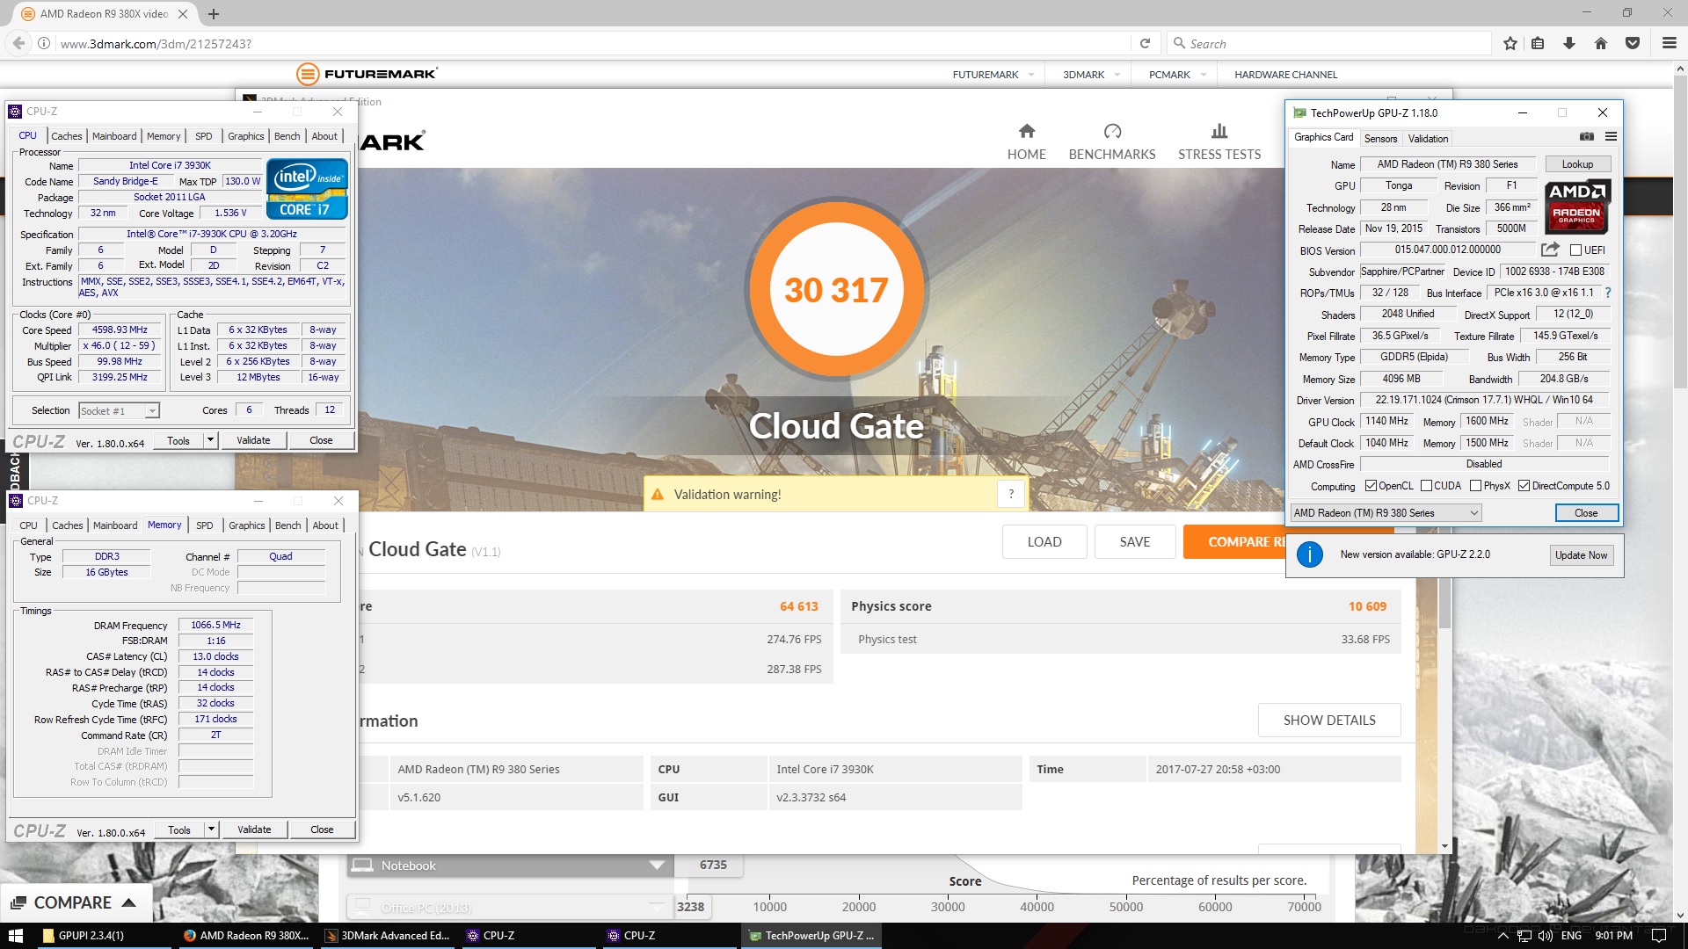Open Windows action center icon
Screen dimensions: 1688x949
pyautogui.click(x=1659, y=935)
